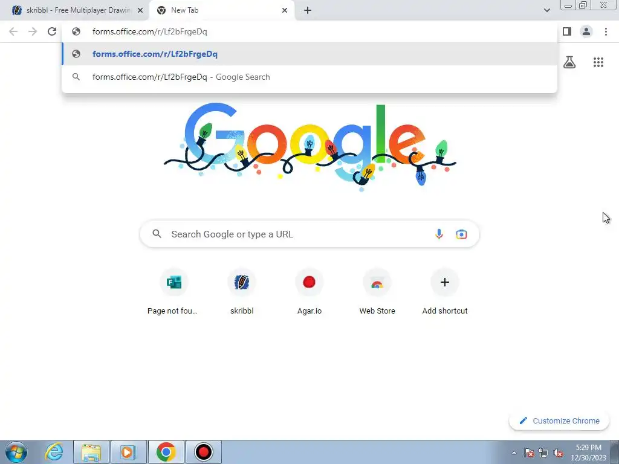Click the address bar text field

click(x=309, y=31)
